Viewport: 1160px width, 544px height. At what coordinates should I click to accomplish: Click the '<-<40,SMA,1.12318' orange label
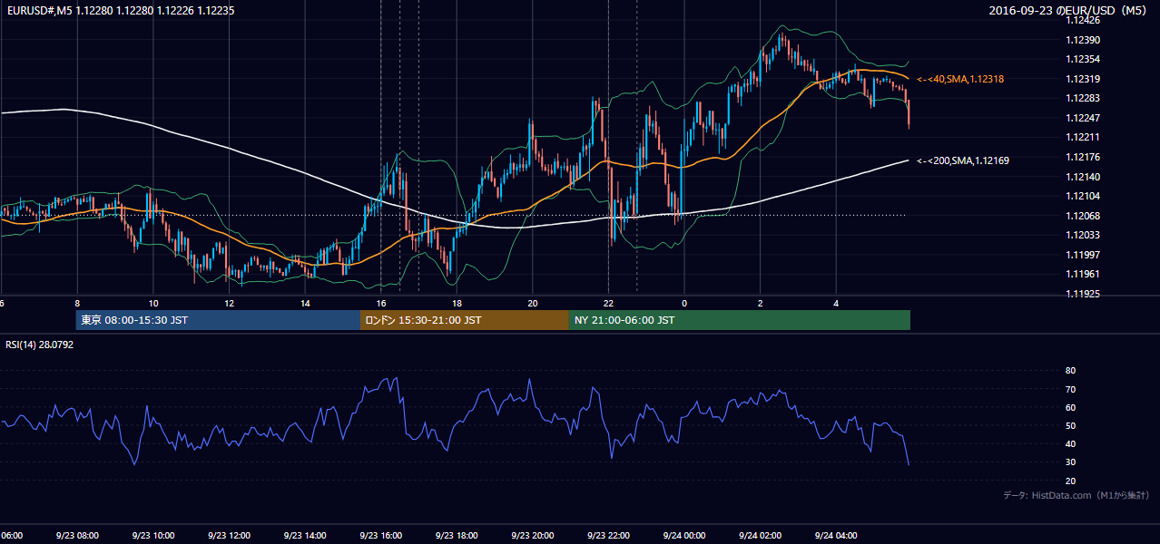click(x=960, y=80)
